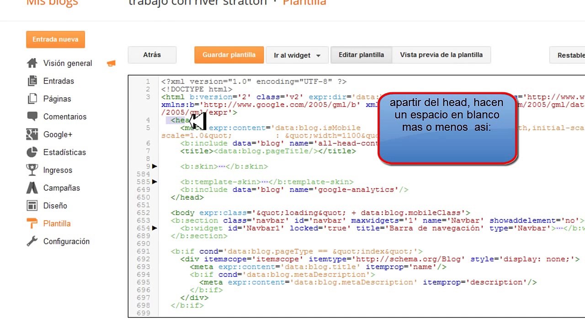
Task: Click the meta description code on line 695
Action: click(368, 282)
